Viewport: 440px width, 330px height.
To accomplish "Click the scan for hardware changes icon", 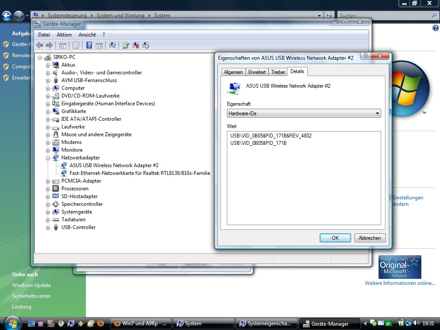I will point(113,45).
